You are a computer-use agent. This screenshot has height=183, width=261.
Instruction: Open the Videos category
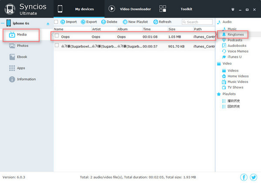230,71
